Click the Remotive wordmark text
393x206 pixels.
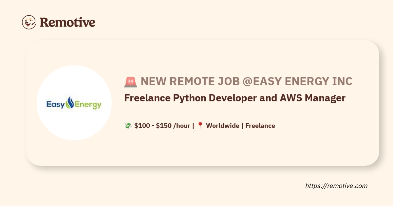[x=67, y=22]
